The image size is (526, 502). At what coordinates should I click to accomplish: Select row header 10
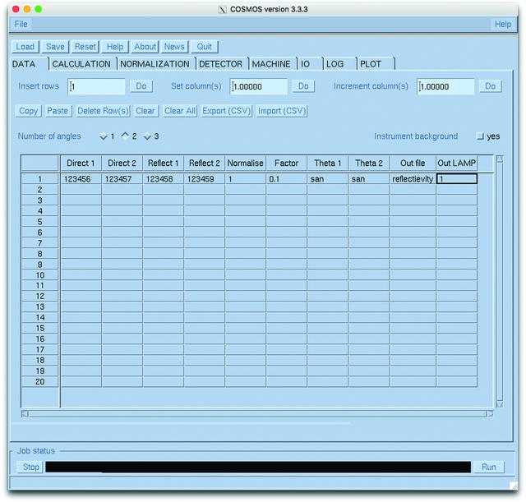40,275
